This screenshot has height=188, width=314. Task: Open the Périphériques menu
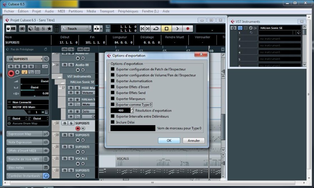(x=128, y=11)
